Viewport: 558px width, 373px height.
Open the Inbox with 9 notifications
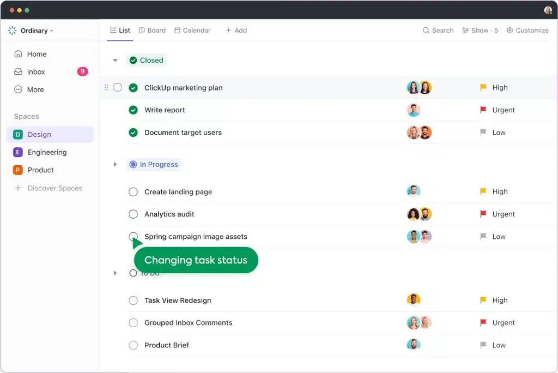point(36,71)
